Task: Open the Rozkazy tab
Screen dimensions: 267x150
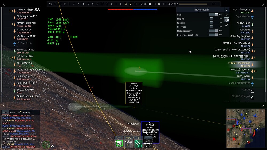Action: [x=26, y=112]
